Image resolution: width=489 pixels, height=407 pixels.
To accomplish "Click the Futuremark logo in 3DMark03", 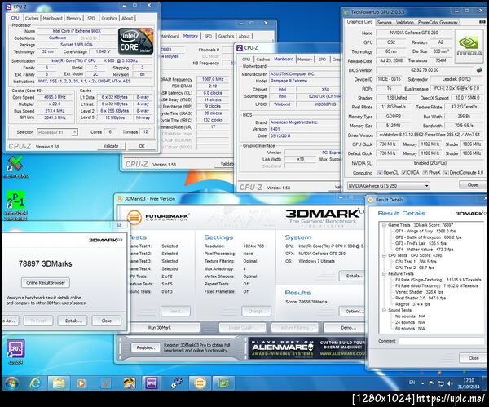I will tap(158, 216).
